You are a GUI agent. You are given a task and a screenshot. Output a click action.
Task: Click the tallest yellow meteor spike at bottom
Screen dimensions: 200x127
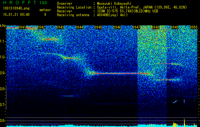(x=184, y=123)
